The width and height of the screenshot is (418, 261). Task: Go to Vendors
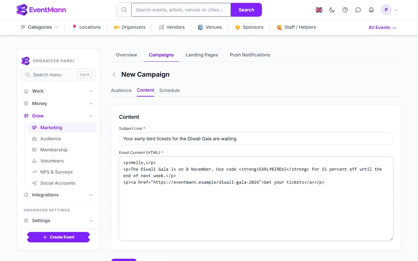click(172, 27)
